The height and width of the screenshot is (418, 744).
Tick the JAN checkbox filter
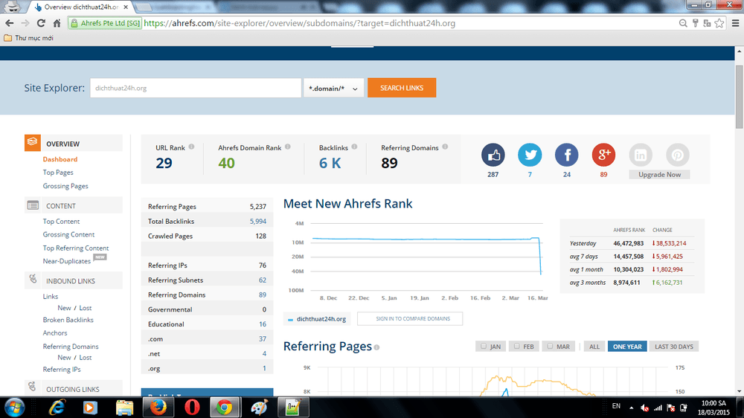coord(484,347)
